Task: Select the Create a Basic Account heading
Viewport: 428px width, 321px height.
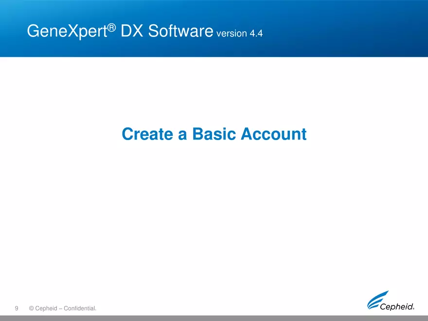Action: click(x=214, y=134)
